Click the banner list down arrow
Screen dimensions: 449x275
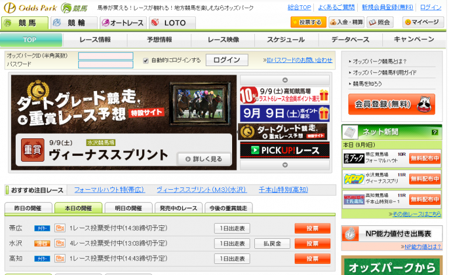pos(285,165)
